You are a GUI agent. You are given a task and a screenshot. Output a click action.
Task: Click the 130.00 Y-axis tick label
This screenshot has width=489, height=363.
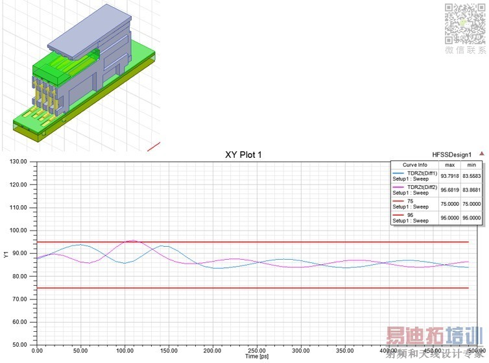click(18, 162)
